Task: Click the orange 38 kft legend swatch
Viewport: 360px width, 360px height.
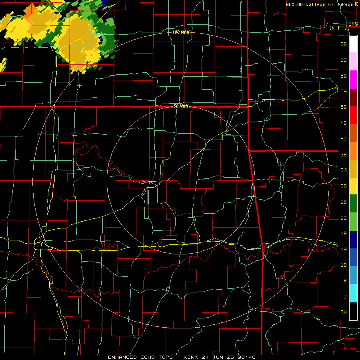Action: (x=353, y=151)
